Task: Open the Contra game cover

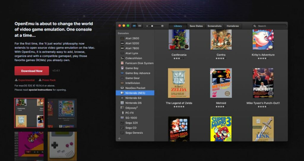Action: coord(221,39)
